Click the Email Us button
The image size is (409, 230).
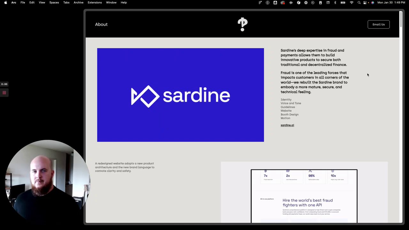point(379,24)
